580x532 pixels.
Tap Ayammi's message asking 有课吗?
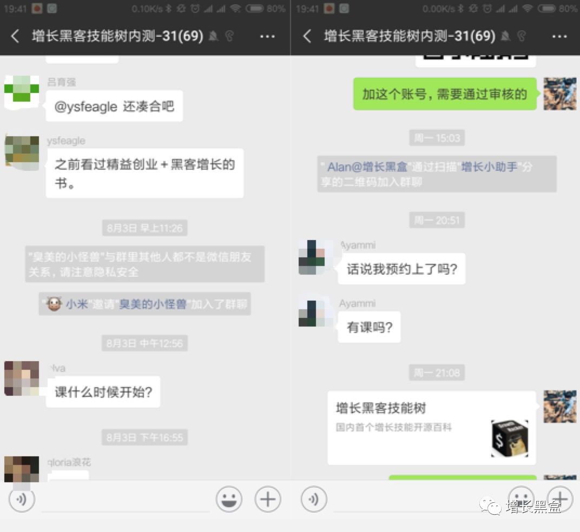pos(369,327)
